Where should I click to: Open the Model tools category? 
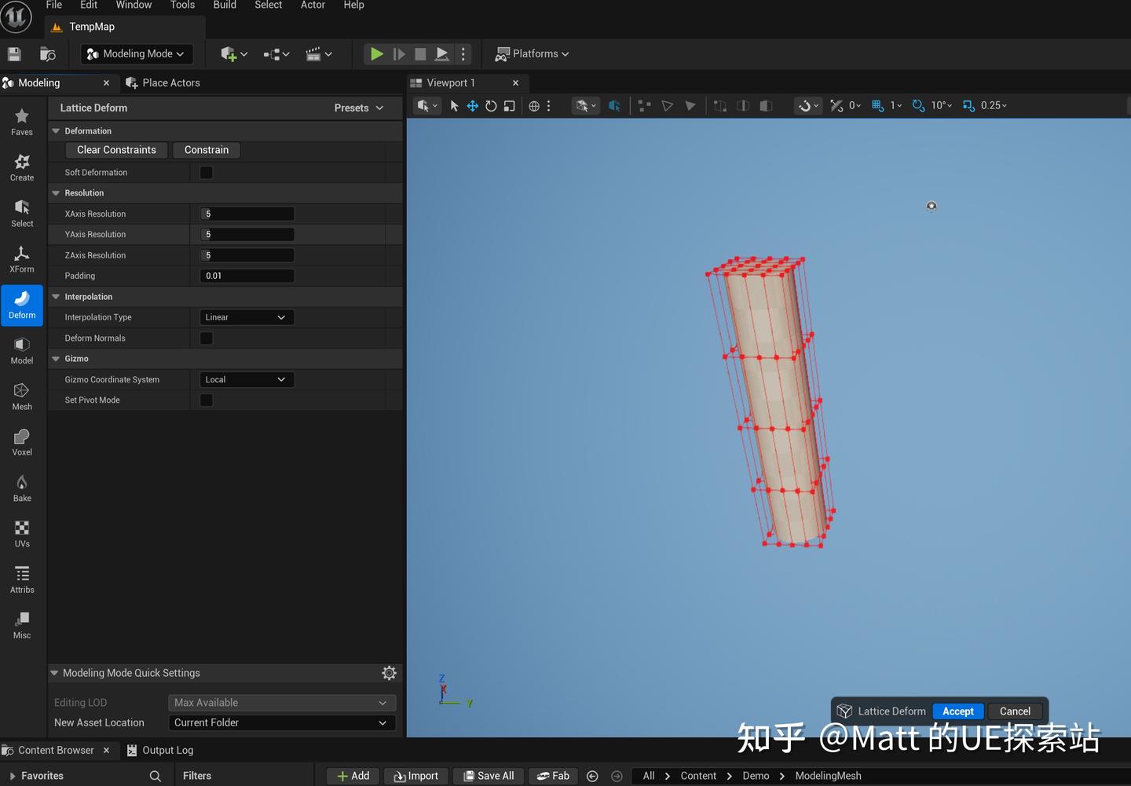tap(21, 350)
